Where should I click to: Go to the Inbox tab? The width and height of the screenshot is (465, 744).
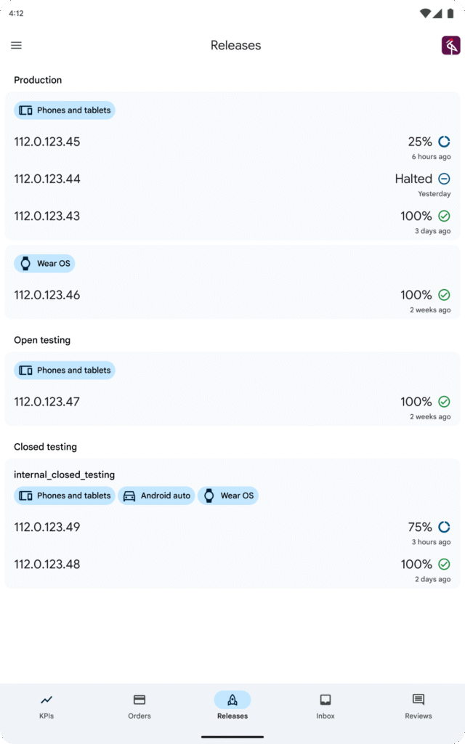(x=325, y=705)
